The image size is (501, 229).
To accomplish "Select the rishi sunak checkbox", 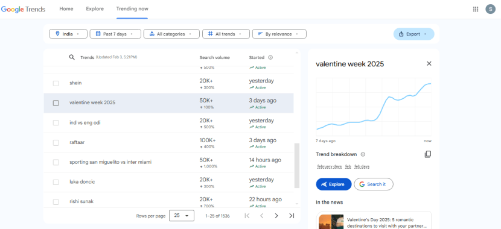I will (56, 202).
